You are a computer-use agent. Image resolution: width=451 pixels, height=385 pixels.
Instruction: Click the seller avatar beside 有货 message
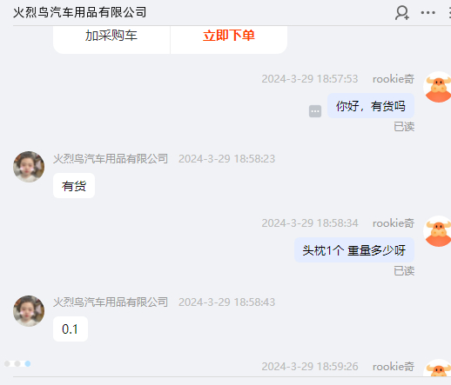[29, 167]
